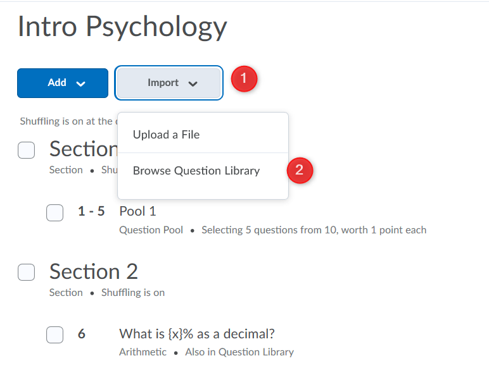The width and height of the screenshot is (489, 375).
Task: Open the Add dropdown button
Action: (x=63, y=83)
